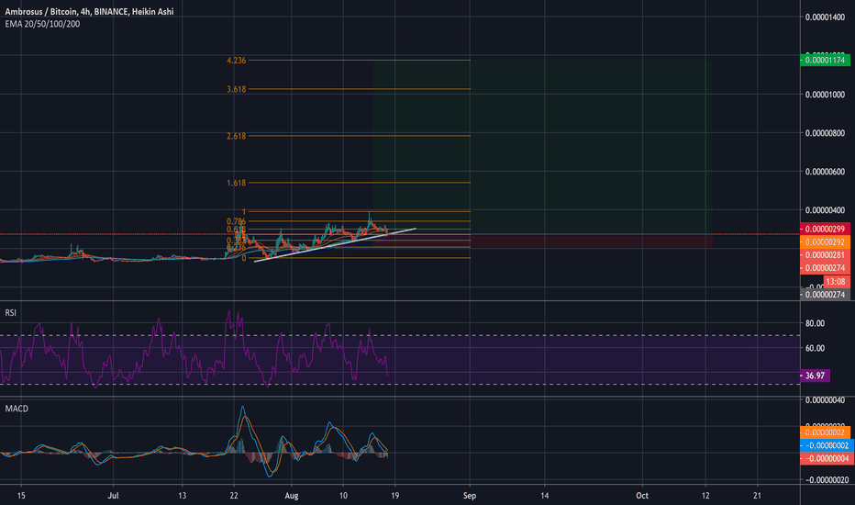Click 0.00001400 on the price axis
This screenshot has width=855, height=505.
(825, 17)
